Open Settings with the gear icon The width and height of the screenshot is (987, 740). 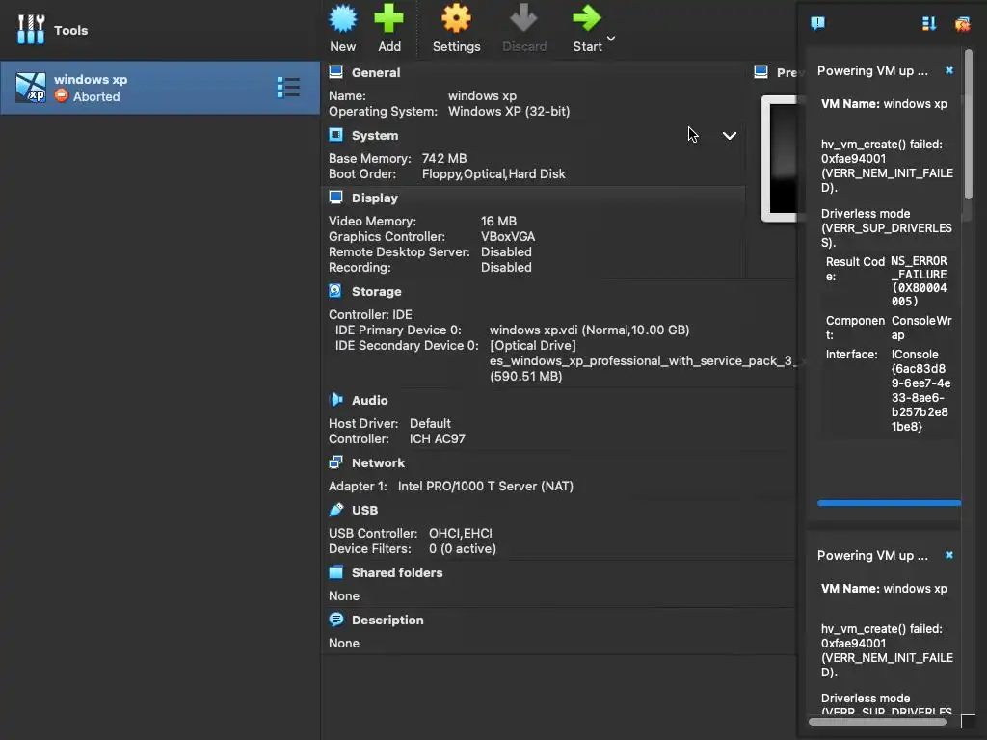coord(456,18)
